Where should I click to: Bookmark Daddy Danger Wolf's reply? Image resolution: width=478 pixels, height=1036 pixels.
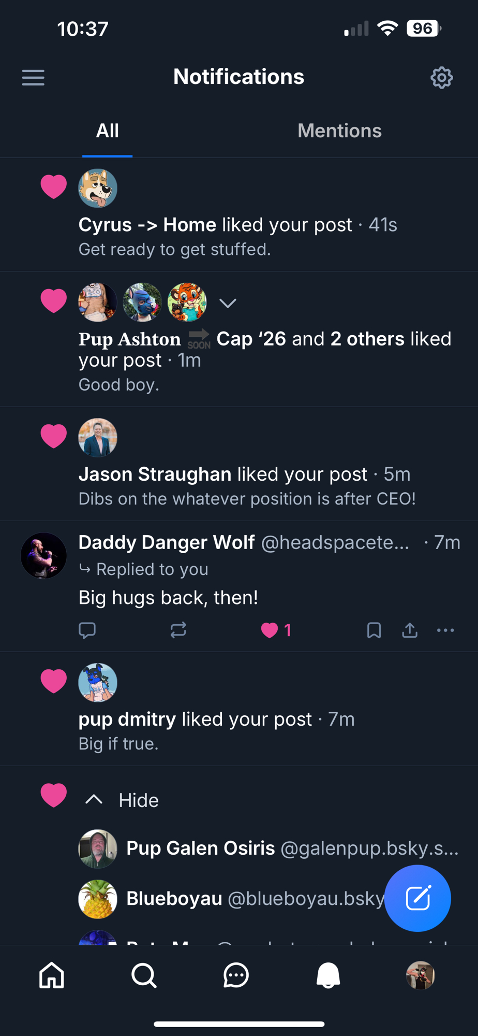coord(374,630)
